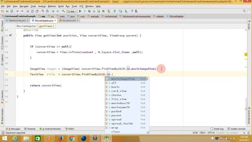Screen dimensions: 252x142
Task: Open the SDK Manager download icon
Action: coord(126,11)
